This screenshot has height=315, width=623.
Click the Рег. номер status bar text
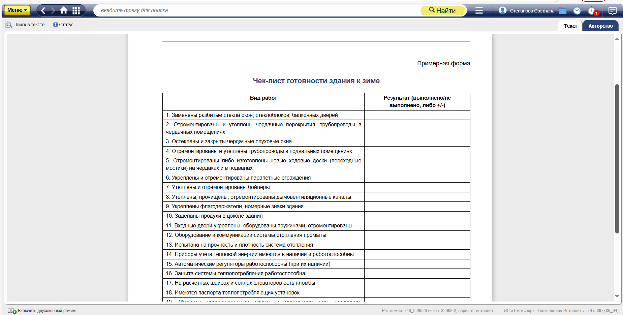[x=437, y=311]
